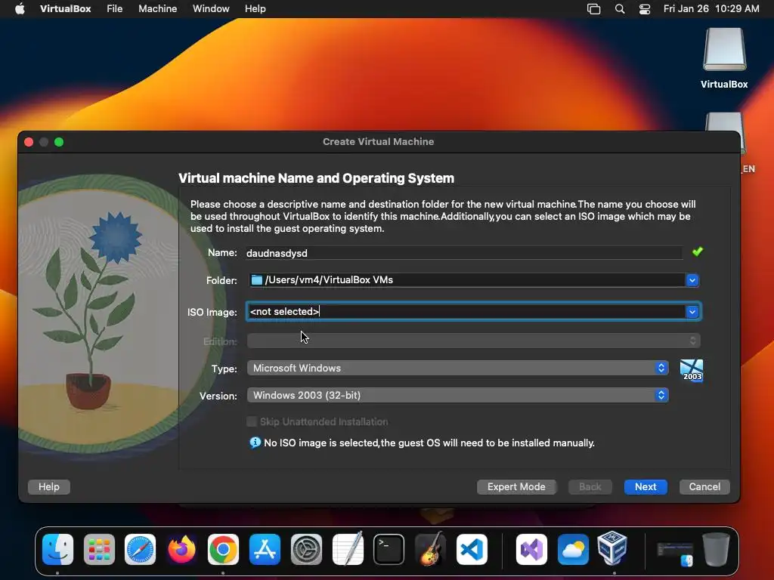Viewport: 774px width, 580px height.
Task: Click the VirtualBox cube dock icon
Action: click(612, 548)
